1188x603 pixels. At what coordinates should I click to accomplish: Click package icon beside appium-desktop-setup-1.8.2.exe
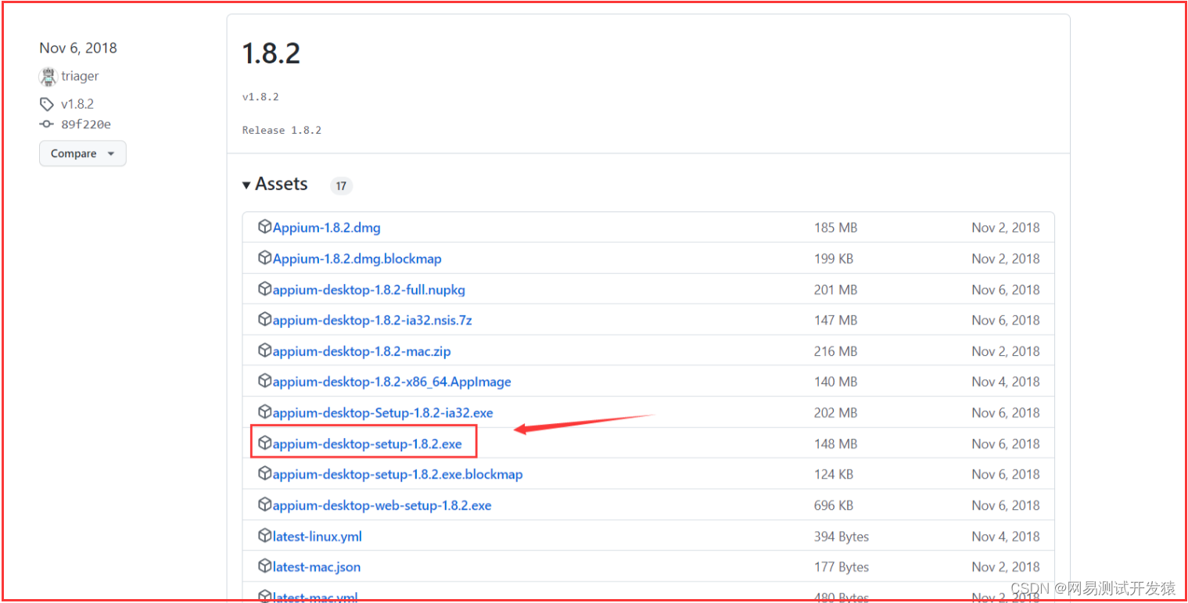pos(264,443)
